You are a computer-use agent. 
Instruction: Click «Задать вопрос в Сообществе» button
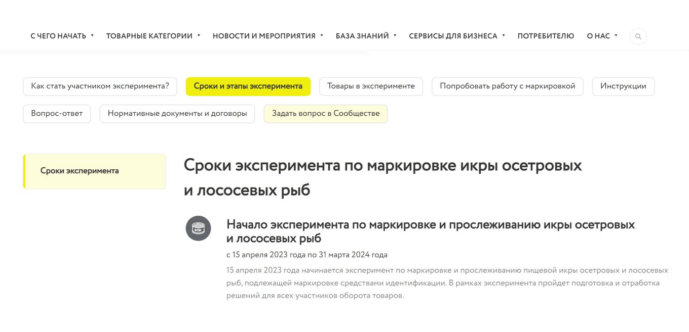pos(325,114)
